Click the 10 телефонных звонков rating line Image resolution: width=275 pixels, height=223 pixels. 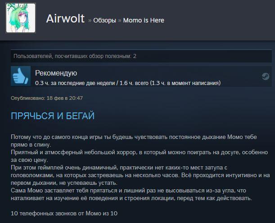point(64,214)
